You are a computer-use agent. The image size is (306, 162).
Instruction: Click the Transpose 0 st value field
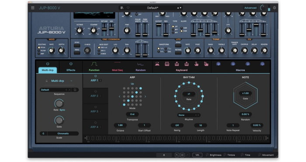132,114
